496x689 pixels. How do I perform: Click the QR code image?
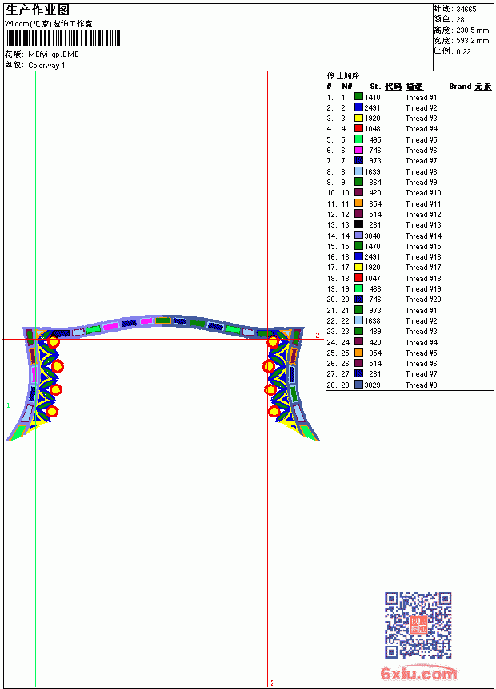(418, 625)
